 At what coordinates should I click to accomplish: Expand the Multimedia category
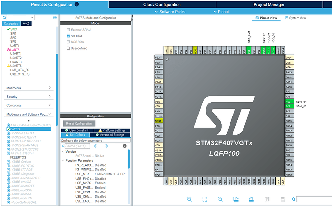point(28,88)
